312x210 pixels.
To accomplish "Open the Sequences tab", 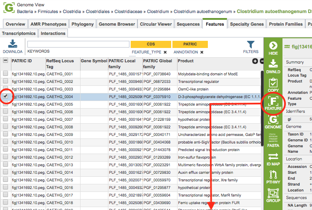I will coord(188,24).
